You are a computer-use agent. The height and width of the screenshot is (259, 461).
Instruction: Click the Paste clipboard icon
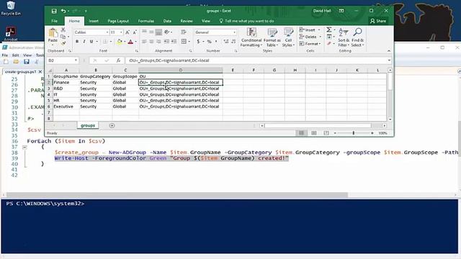point(53,33)
